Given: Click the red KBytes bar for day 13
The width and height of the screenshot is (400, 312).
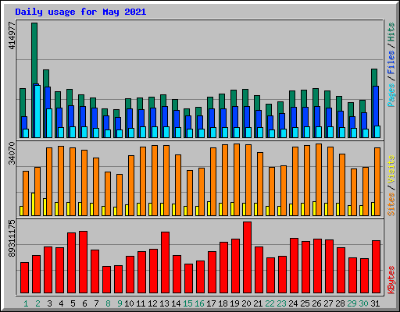Looking at the screenshot, I should 165,263.
